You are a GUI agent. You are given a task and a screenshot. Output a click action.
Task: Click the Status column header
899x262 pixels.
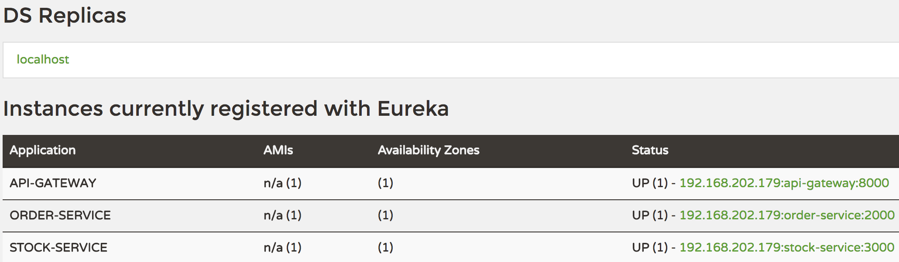[650, 151]
